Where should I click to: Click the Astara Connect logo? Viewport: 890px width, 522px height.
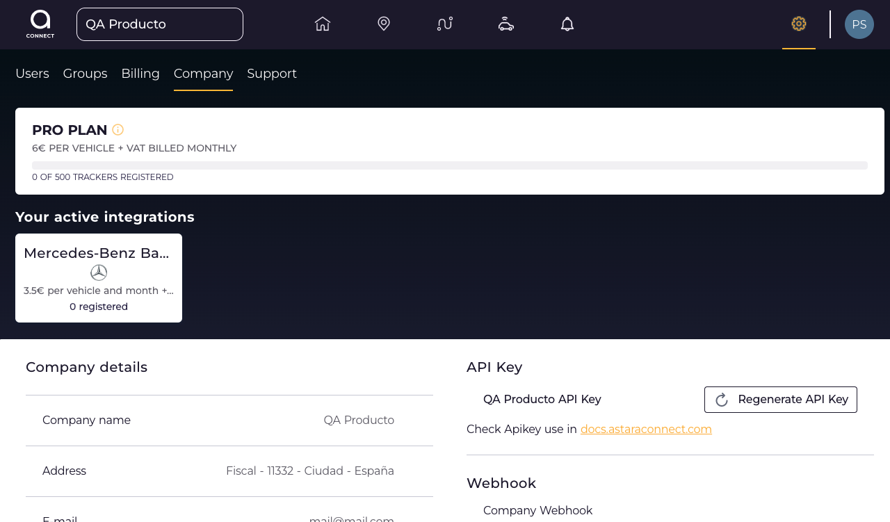pyautogui.click(x=40, y=24)
